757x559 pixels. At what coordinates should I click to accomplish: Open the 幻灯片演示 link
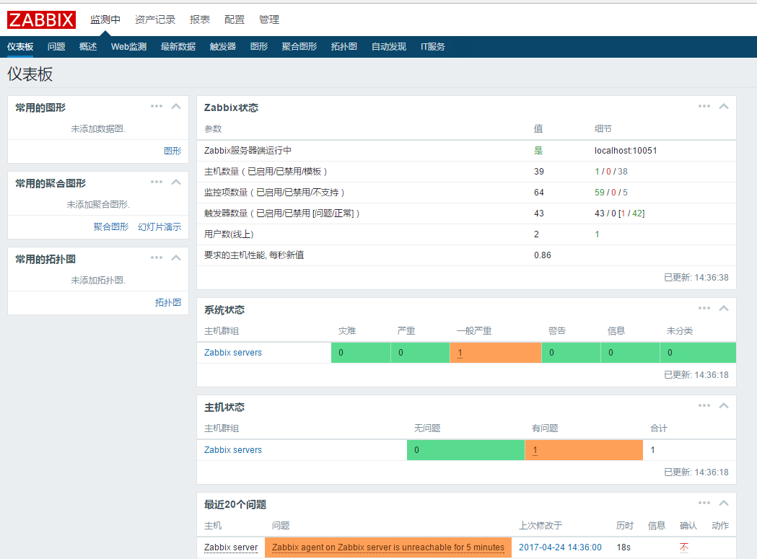pos(159,227)
